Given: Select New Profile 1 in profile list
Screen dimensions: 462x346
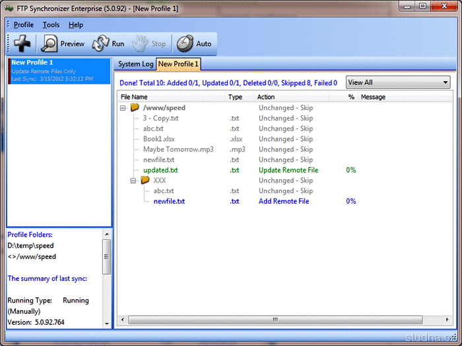Looking at the screenshot, I should click(59, 70).
